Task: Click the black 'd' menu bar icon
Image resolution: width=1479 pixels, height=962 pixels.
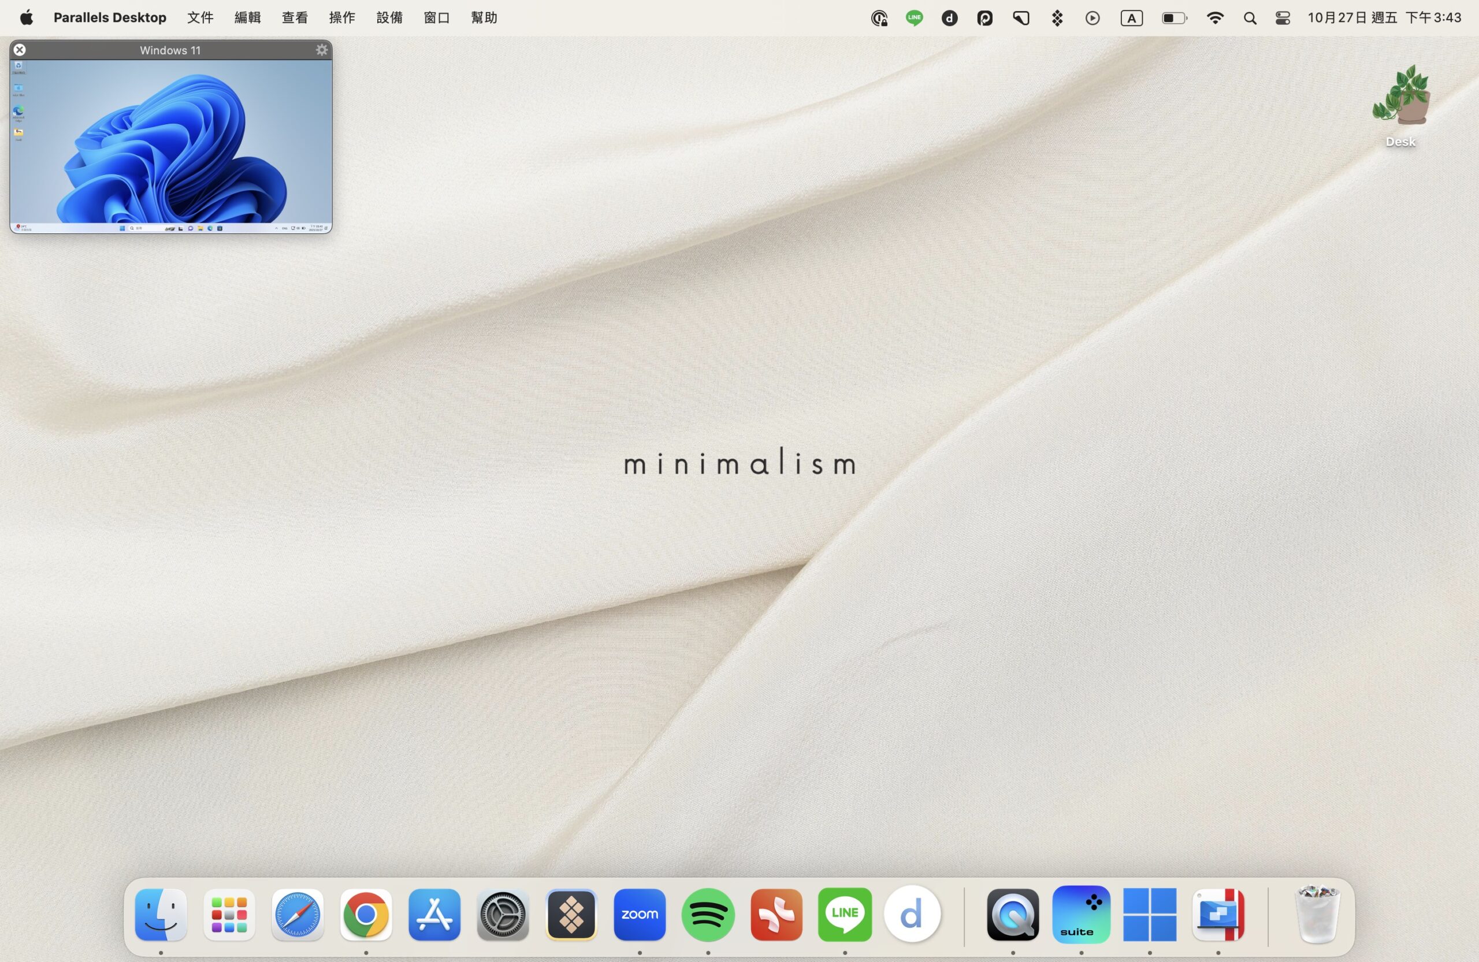Action: pos(950,18)
